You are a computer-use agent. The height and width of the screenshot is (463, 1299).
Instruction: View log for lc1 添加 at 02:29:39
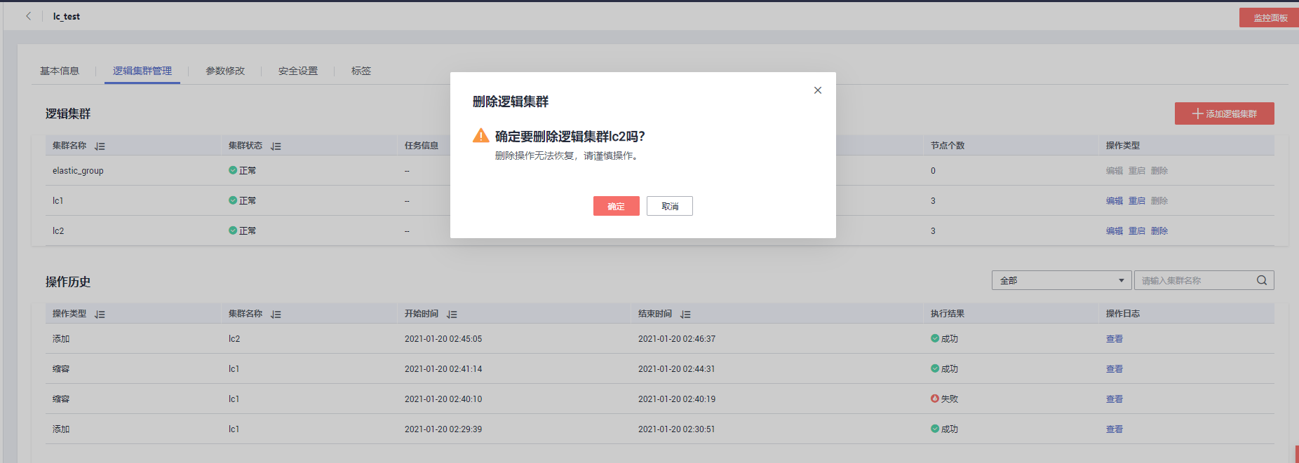[1115, 429]
